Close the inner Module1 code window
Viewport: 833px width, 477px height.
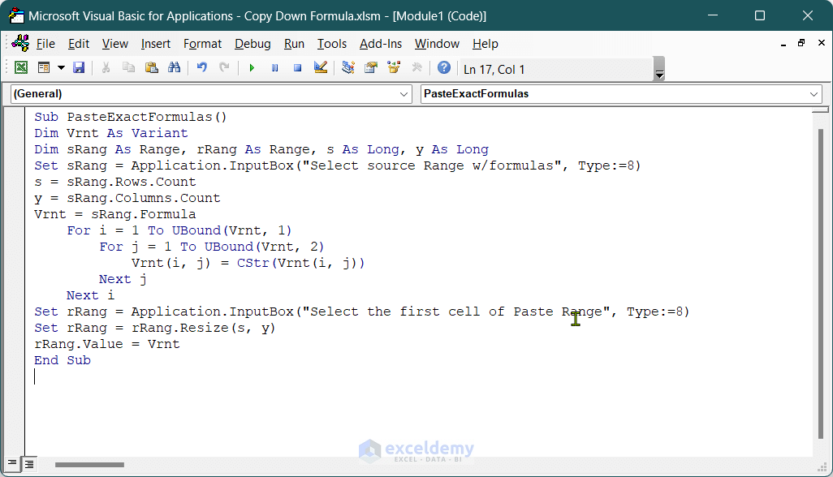822,43
